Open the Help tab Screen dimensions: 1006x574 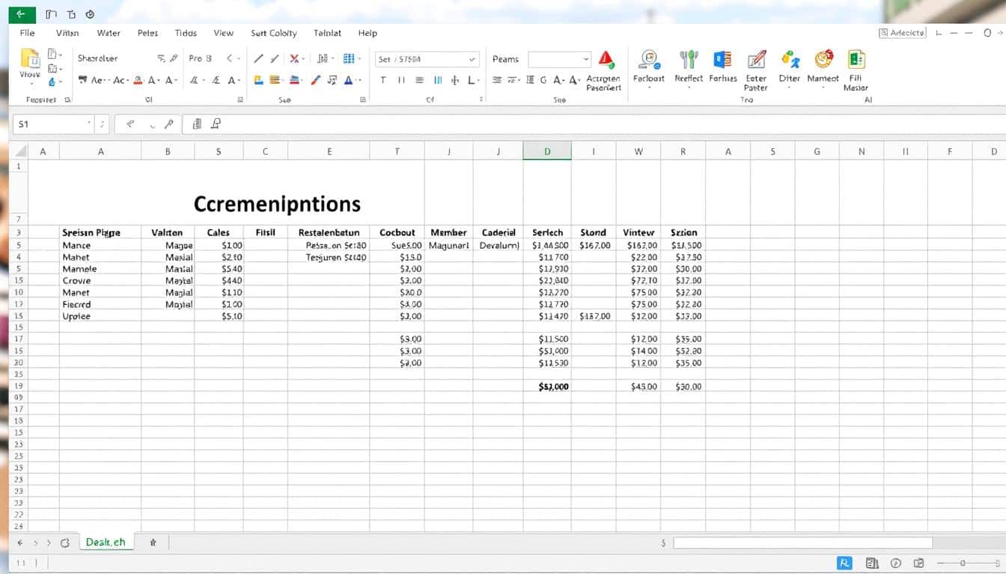(x=368, y=33)
